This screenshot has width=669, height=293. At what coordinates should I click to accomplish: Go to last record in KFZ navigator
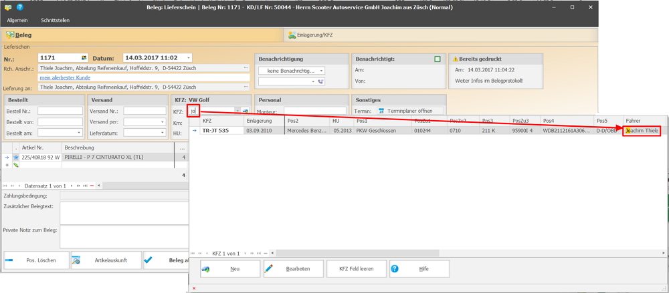tap(259, 253)
